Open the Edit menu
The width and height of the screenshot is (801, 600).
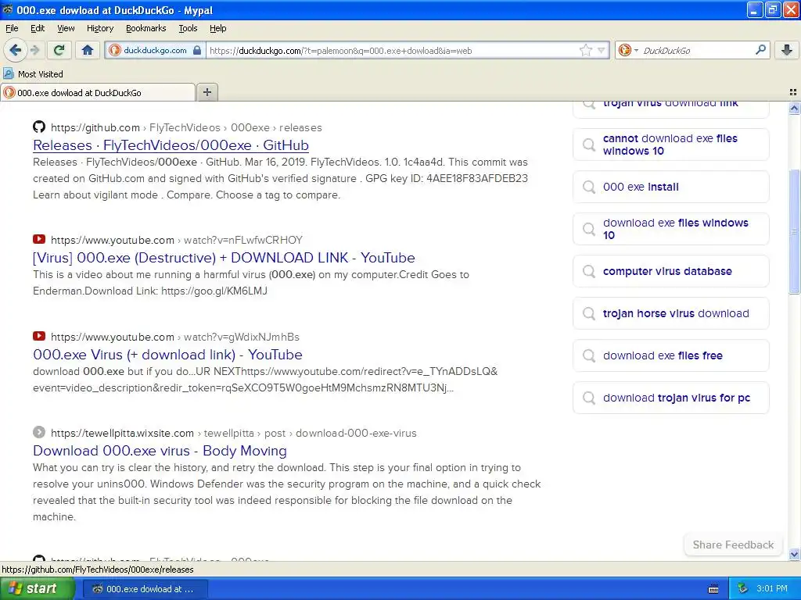38,28
